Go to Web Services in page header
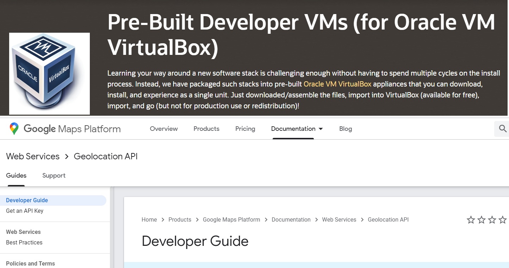The width and height of the screenshot is (509, 268). click(33, 156)
